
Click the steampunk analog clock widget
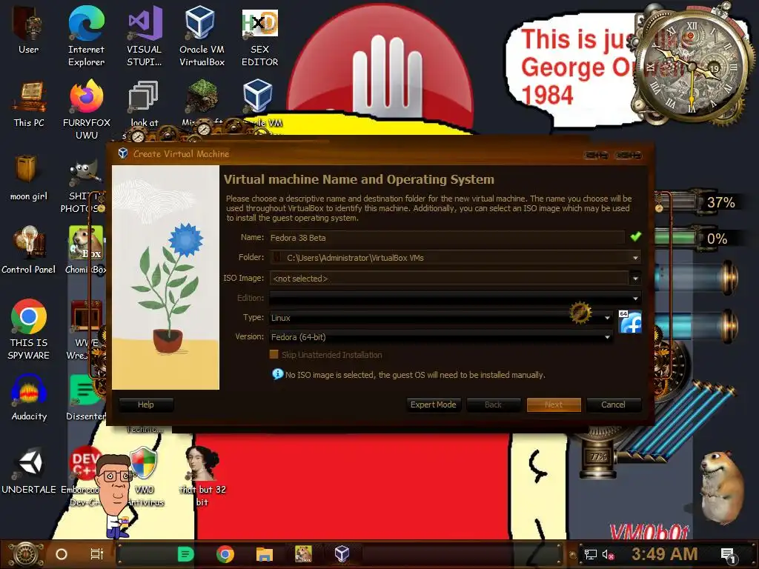click(692, 67)
